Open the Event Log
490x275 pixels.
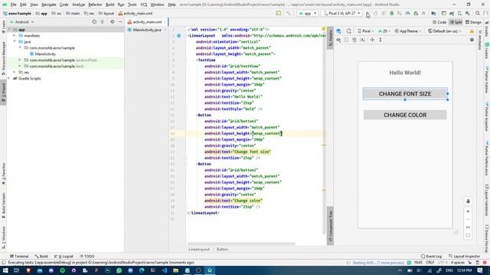coord(431,257)
